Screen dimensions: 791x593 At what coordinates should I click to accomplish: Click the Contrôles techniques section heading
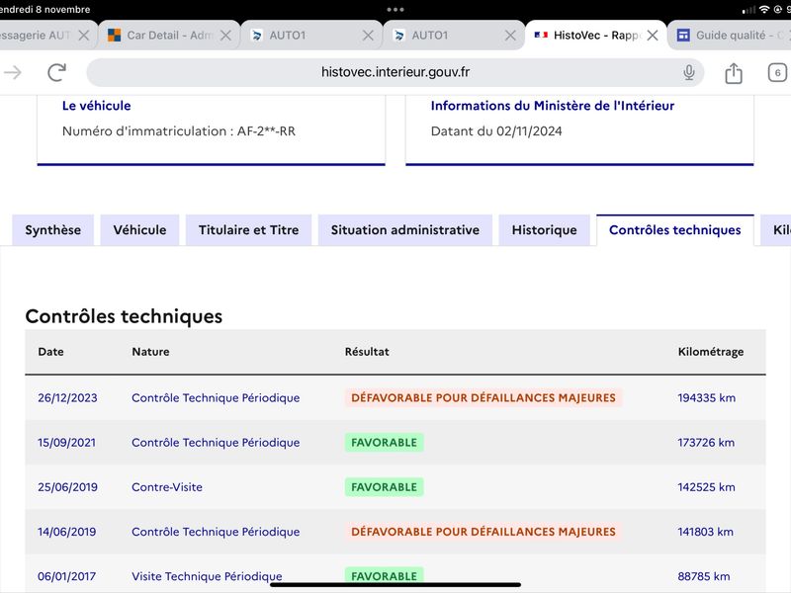124,316
